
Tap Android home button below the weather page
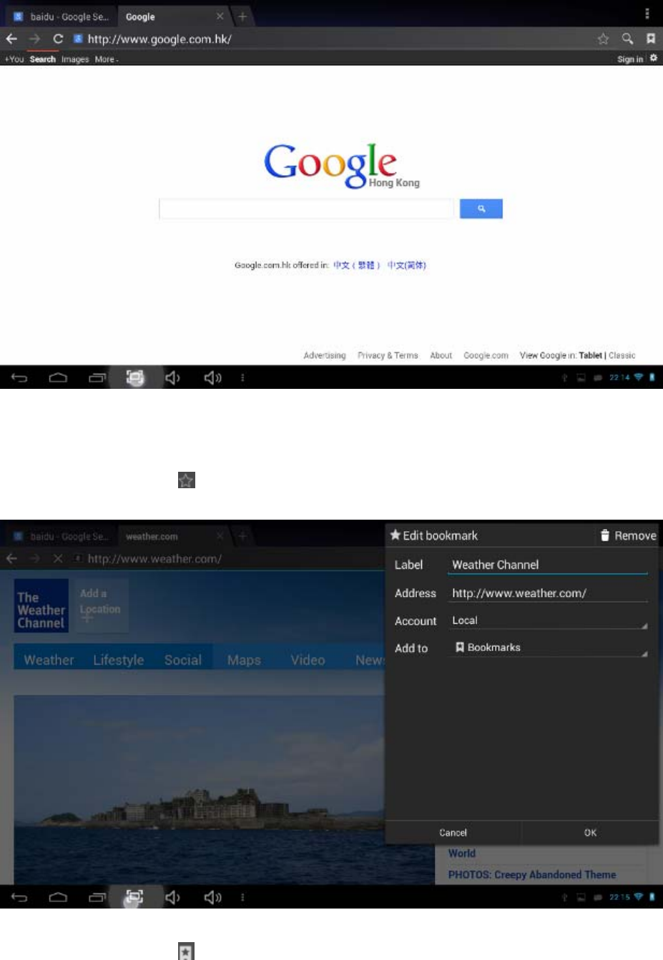coord(58,897)
